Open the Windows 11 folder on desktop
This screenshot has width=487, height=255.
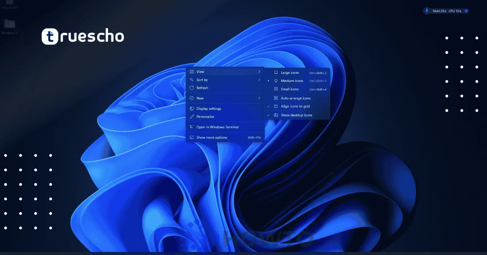tap(9, 24)
